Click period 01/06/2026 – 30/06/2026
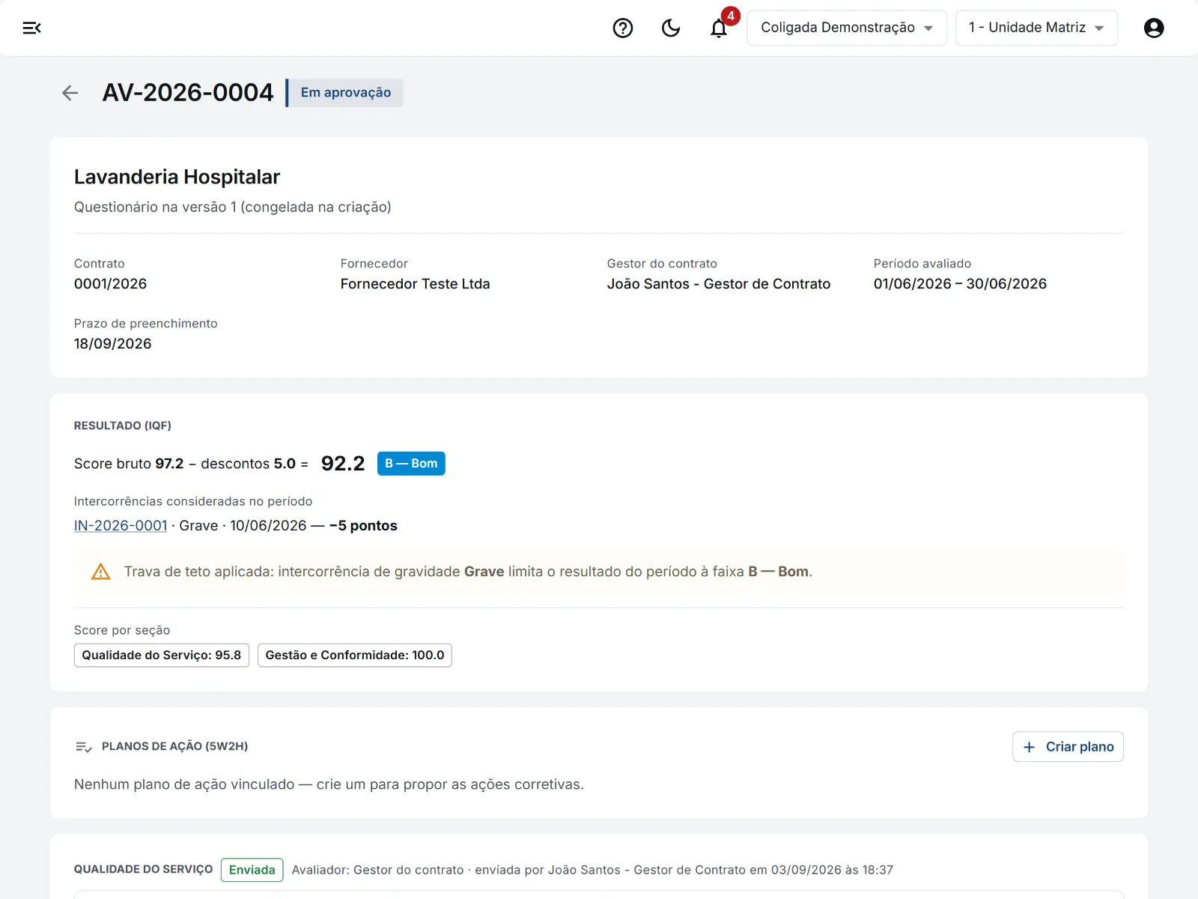 coord(960,284)
